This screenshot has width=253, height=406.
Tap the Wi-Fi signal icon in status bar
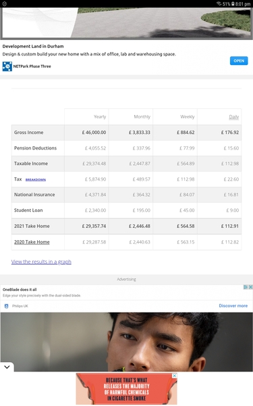point(219,3)
